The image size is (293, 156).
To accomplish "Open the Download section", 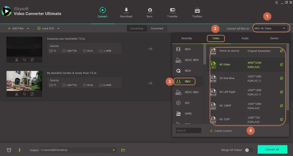I will click(126, 12).
